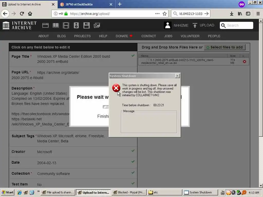Open a new browser tab with plus
This screenshot has height=197, width=263.
[x=120, y=4]
